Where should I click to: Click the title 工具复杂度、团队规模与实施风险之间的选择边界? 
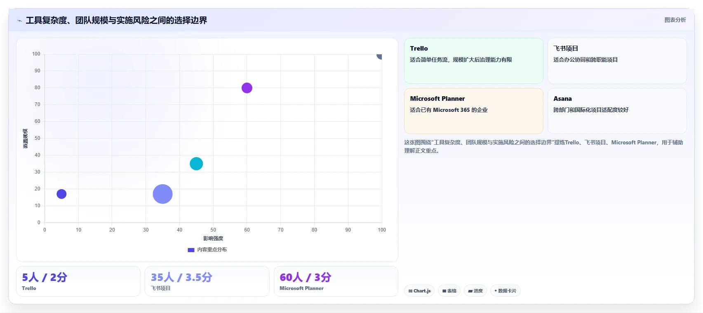[116, 20]
